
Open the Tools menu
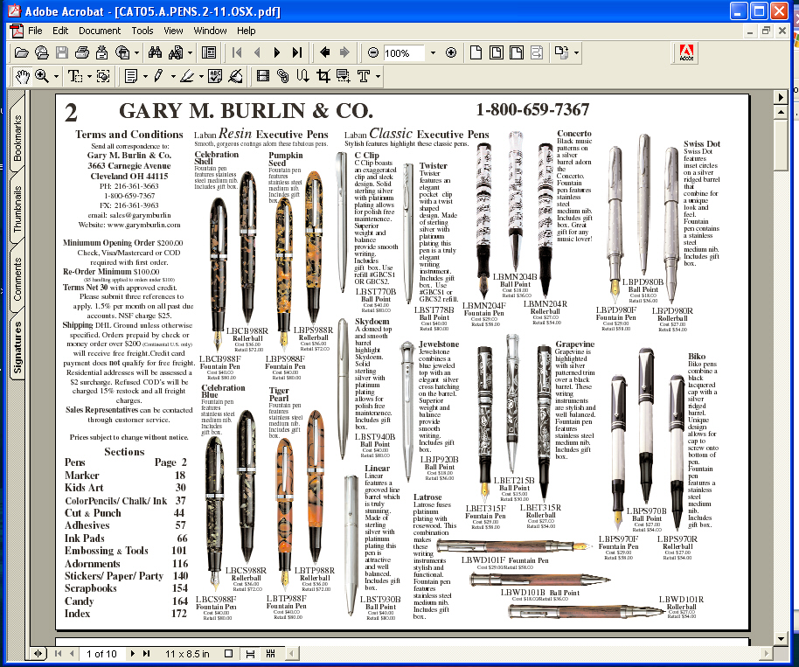[142, 31]
